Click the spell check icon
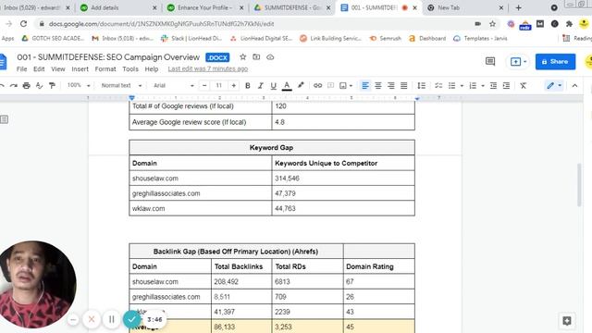Viewport: 592px width, 333px height. [39, 86]
